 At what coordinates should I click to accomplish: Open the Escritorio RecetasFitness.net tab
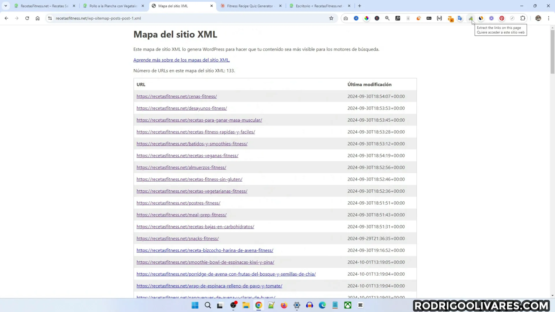[317, 6]
